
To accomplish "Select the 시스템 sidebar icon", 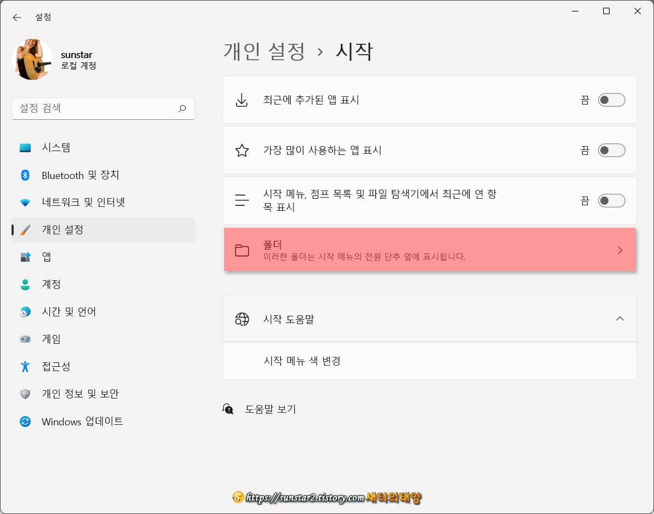I will tap(25, 147).
